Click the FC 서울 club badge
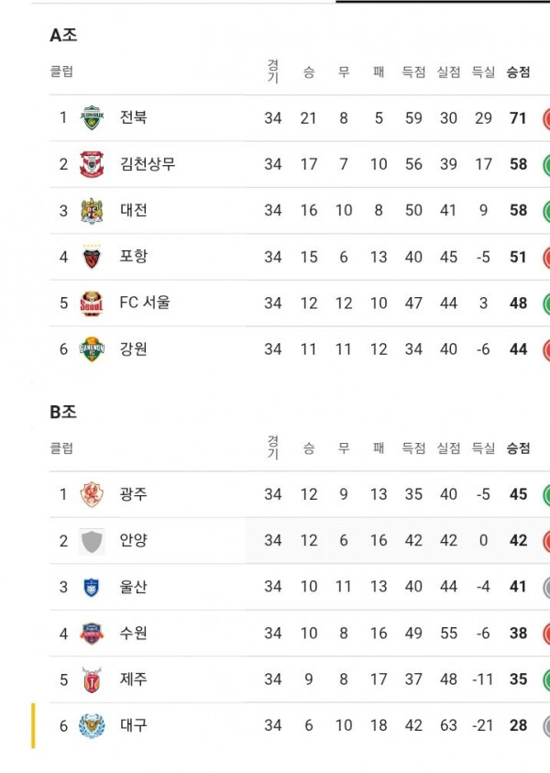 [92, 303]
